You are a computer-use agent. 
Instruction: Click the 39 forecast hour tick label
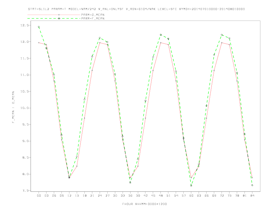pos(138,196)
